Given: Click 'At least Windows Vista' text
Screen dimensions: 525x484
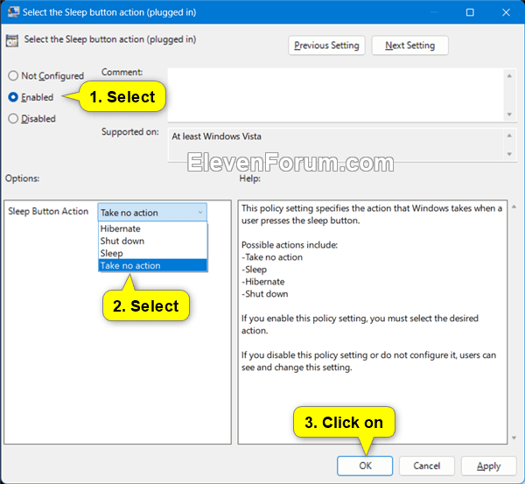Looking at the screenshot, I should pyautogui.click(x=216, y=137).
